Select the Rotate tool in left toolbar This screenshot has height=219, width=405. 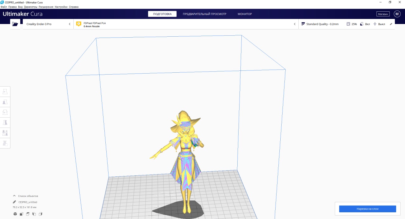(x=5, y=112)
